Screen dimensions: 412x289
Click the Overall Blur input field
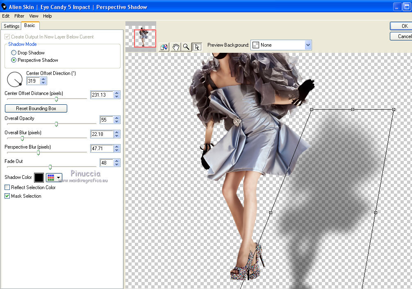click(x=102, y=134)
